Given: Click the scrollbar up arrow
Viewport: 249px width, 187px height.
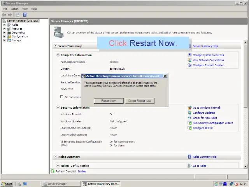Looking at the screenshot, I should tap(245, 42).
